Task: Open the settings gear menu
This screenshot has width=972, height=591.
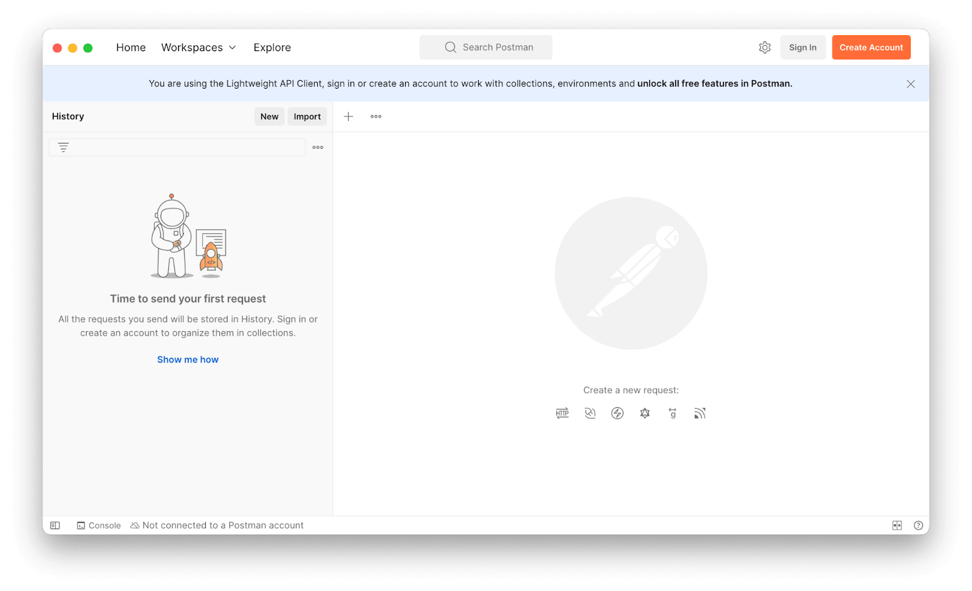Action: pos(765,47)
